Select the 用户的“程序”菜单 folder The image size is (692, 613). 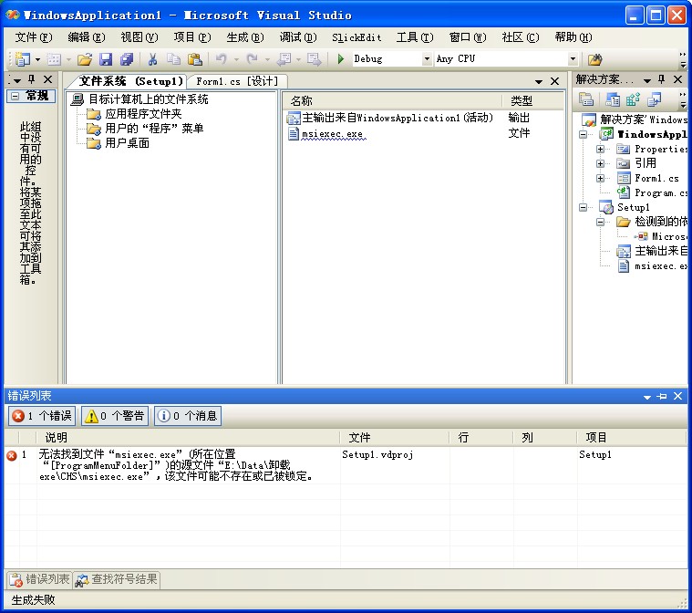[154, 129]
